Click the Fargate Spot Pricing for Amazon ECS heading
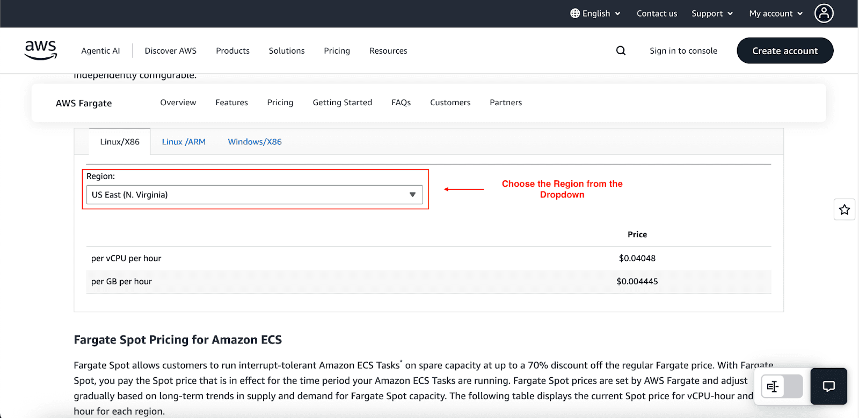 [178, 340]
